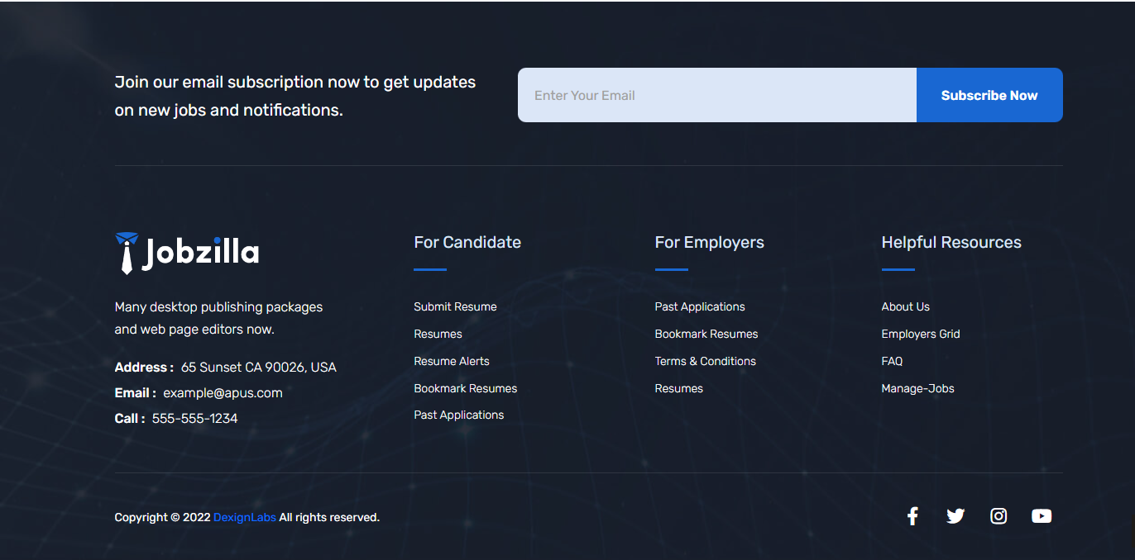The height and width of the screenshot is (560, 1135).
Task: Open the Facebook social icon
Action: 912,516
